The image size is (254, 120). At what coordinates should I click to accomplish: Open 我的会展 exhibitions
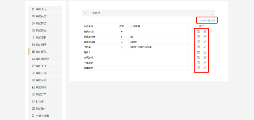45,80
